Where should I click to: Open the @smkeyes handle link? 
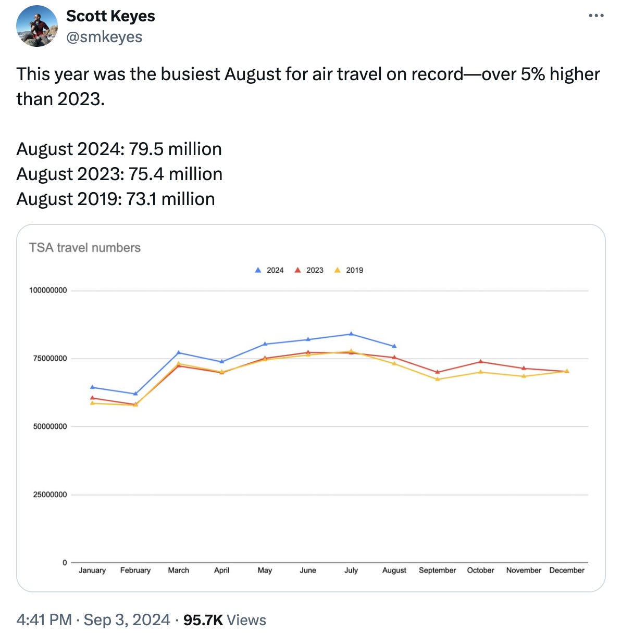click(x=104, y=37)
